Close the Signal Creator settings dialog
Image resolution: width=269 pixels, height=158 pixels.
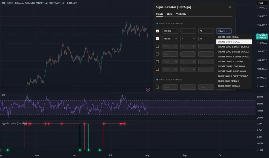pyautogui.click(x=230, y=7)
